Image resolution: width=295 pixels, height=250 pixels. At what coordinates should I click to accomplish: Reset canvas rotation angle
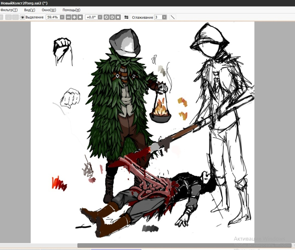tap(118, 17)
